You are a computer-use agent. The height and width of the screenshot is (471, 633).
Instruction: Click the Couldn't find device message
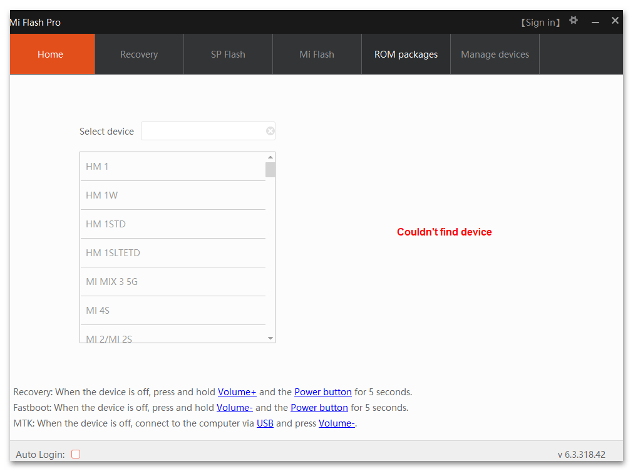click(x=444, y=232)
